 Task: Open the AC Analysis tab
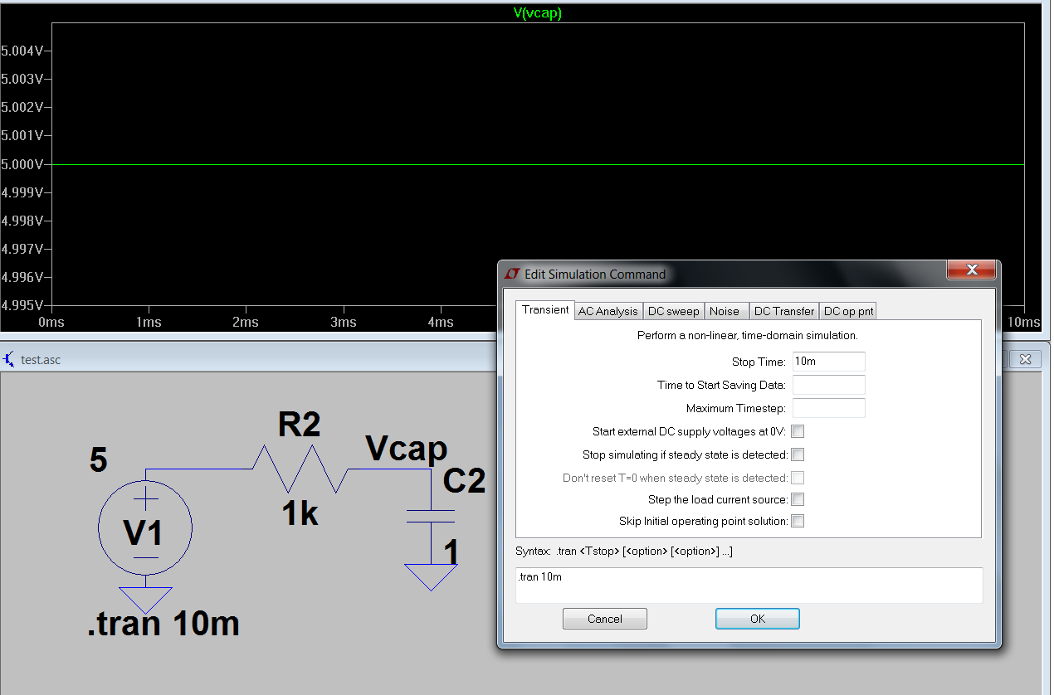click(x=608, y=311)
